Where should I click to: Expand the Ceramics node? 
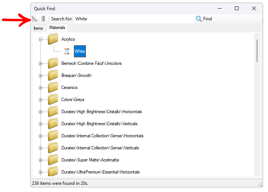(40, 88)
